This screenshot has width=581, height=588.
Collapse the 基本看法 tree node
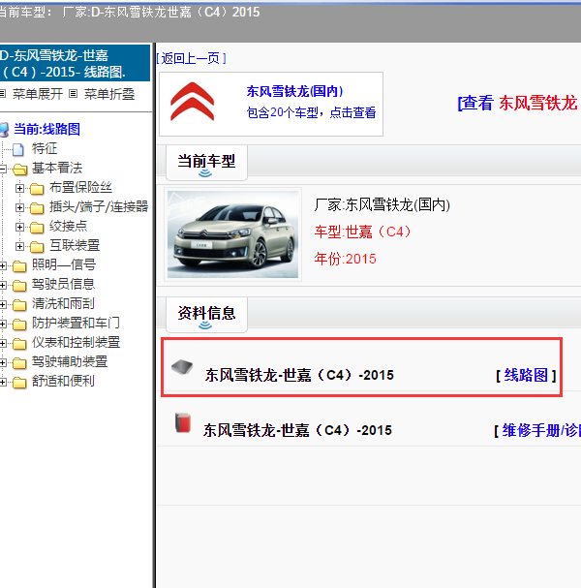point(3,170)
